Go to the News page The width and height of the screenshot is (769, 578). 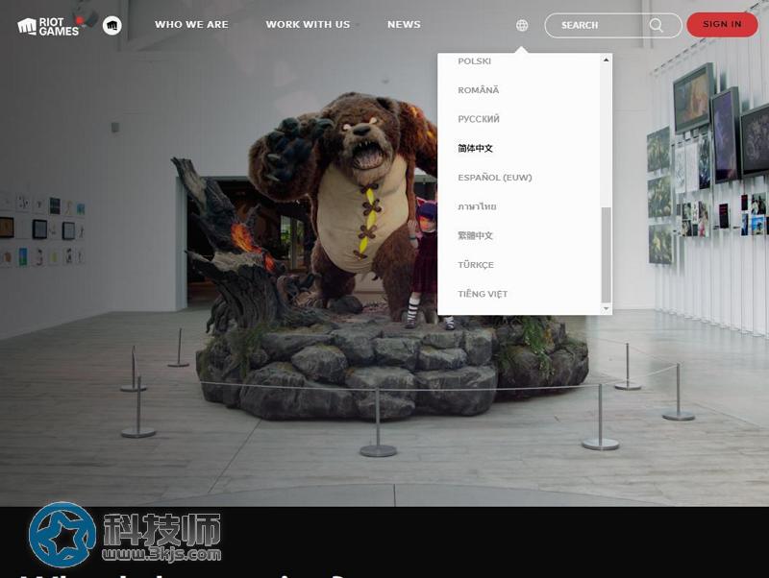[x=404, y=24]
